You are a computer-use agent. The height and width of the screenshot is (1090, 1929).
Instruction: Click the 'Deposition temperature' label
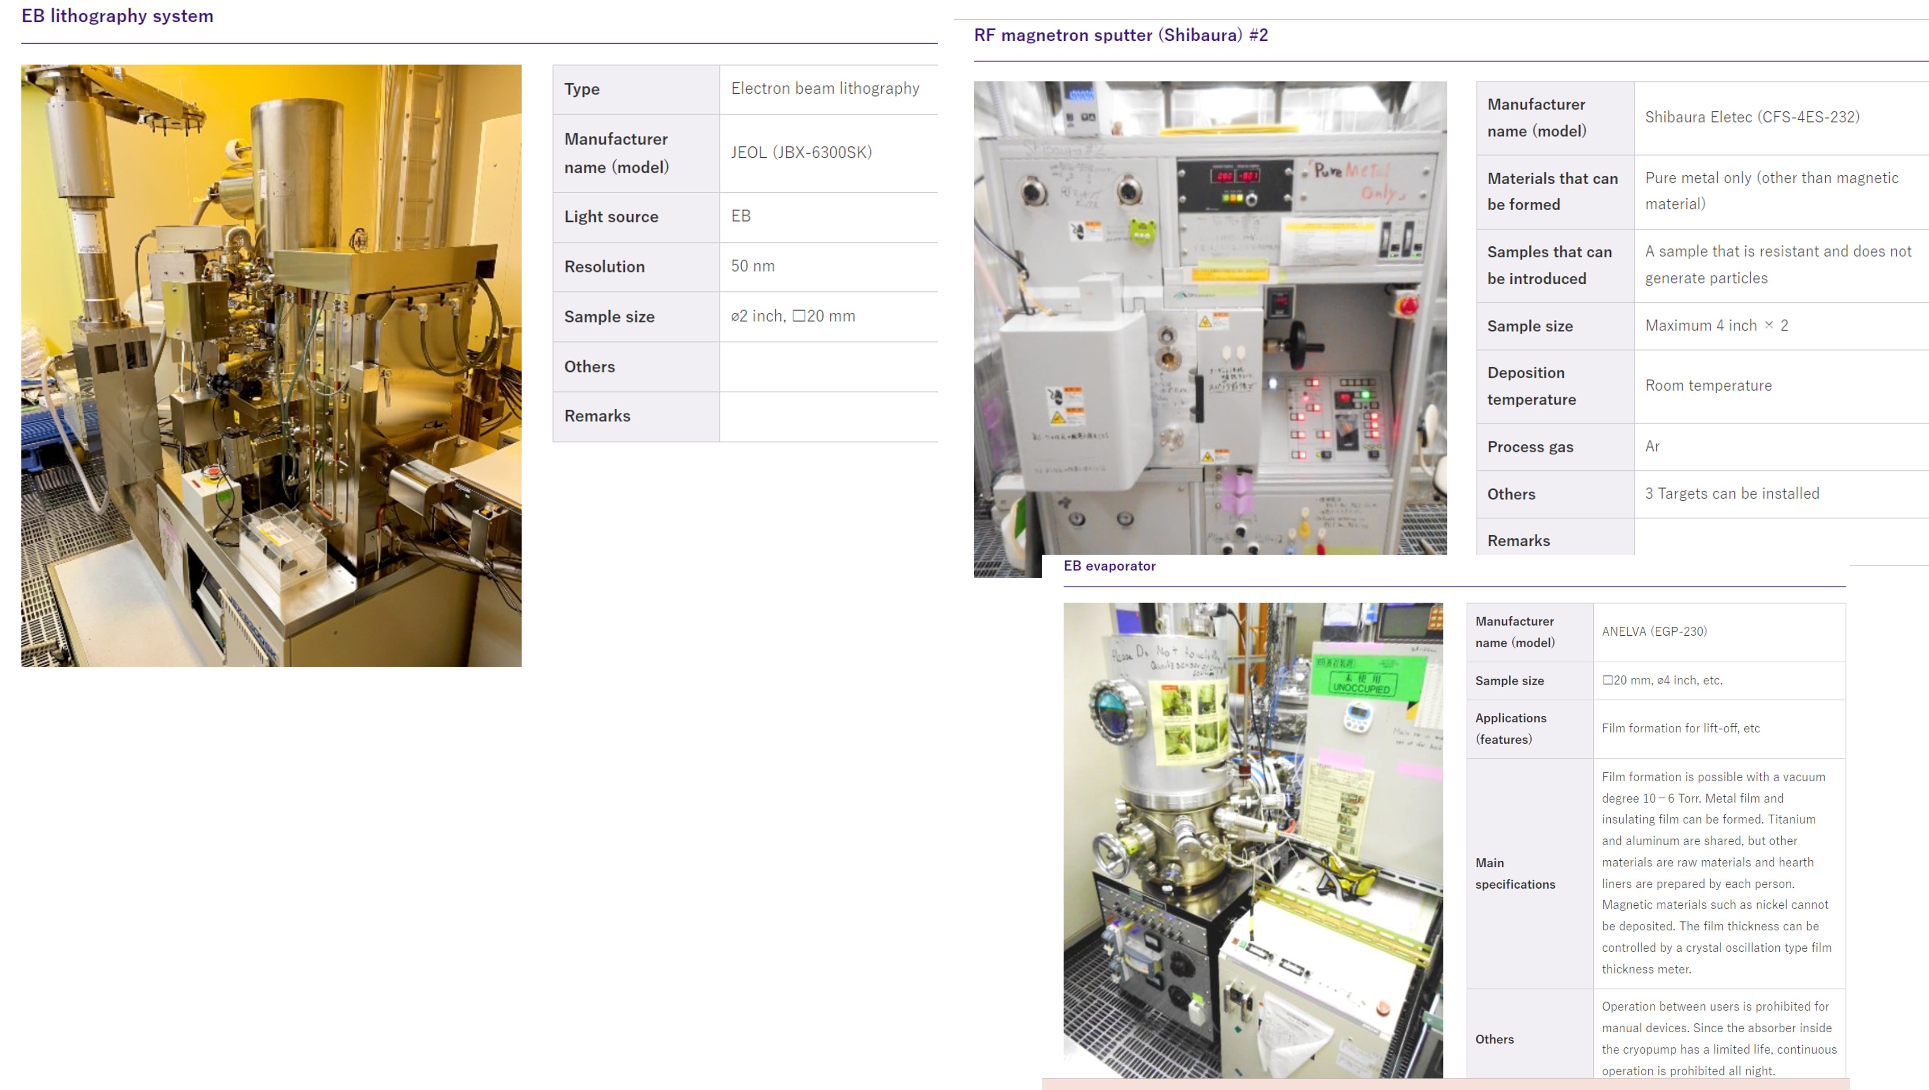(1531, 386)
